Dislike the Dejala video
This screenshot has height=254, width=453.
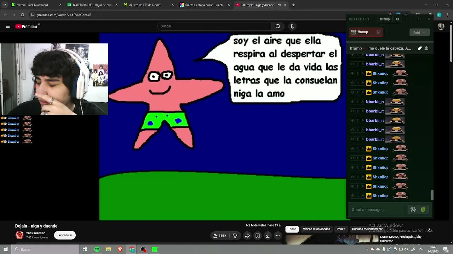click(x=235, y=236)
